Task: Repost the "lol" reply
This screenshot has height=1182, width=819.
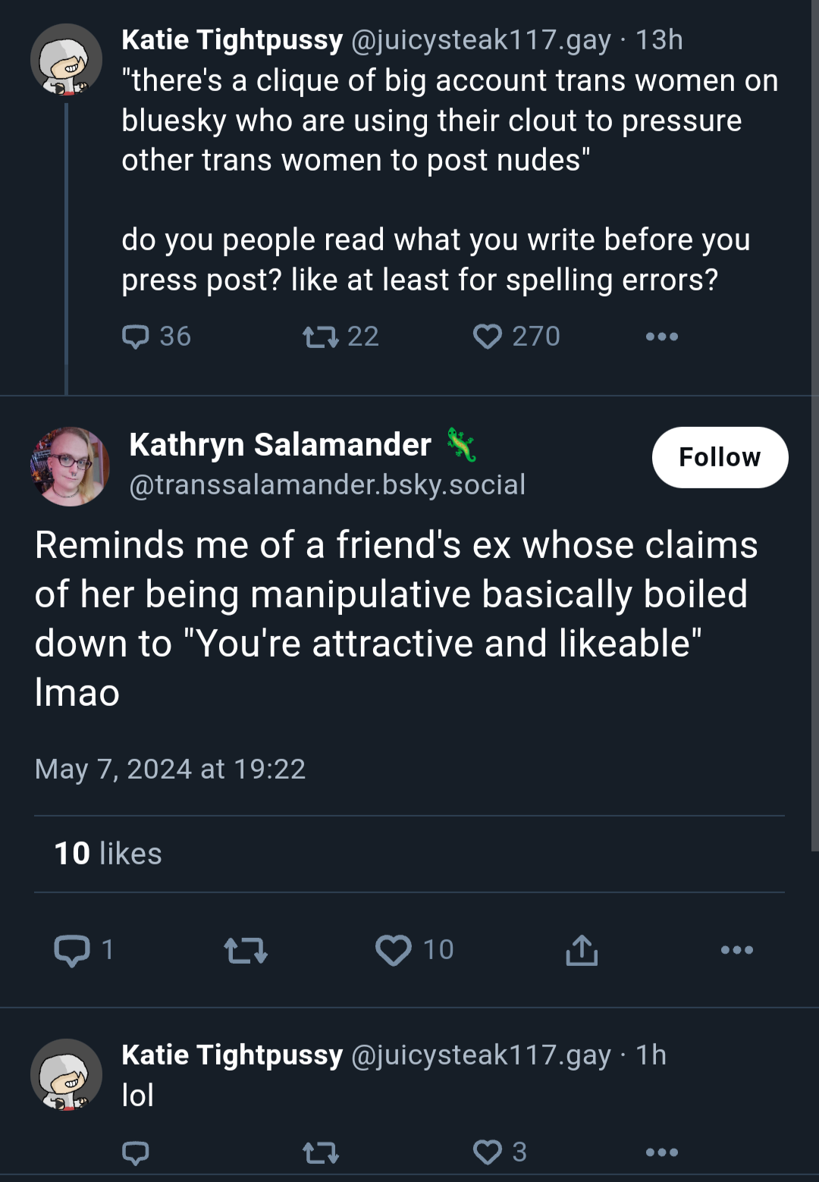Action: 321,1152
